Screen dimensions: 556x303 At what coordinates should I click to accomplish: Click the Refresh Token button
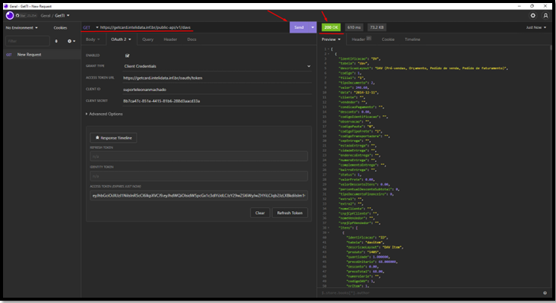(x=289, y=213)
